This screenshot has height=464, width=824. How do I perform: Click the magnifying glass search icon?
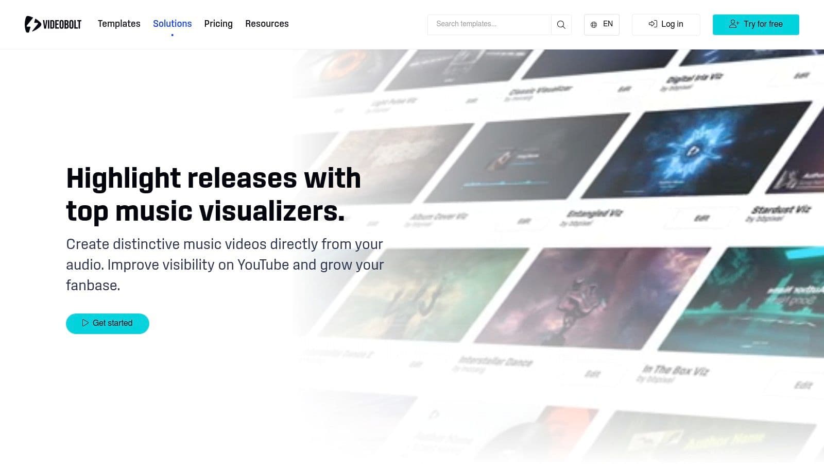[x=561, y=24]
